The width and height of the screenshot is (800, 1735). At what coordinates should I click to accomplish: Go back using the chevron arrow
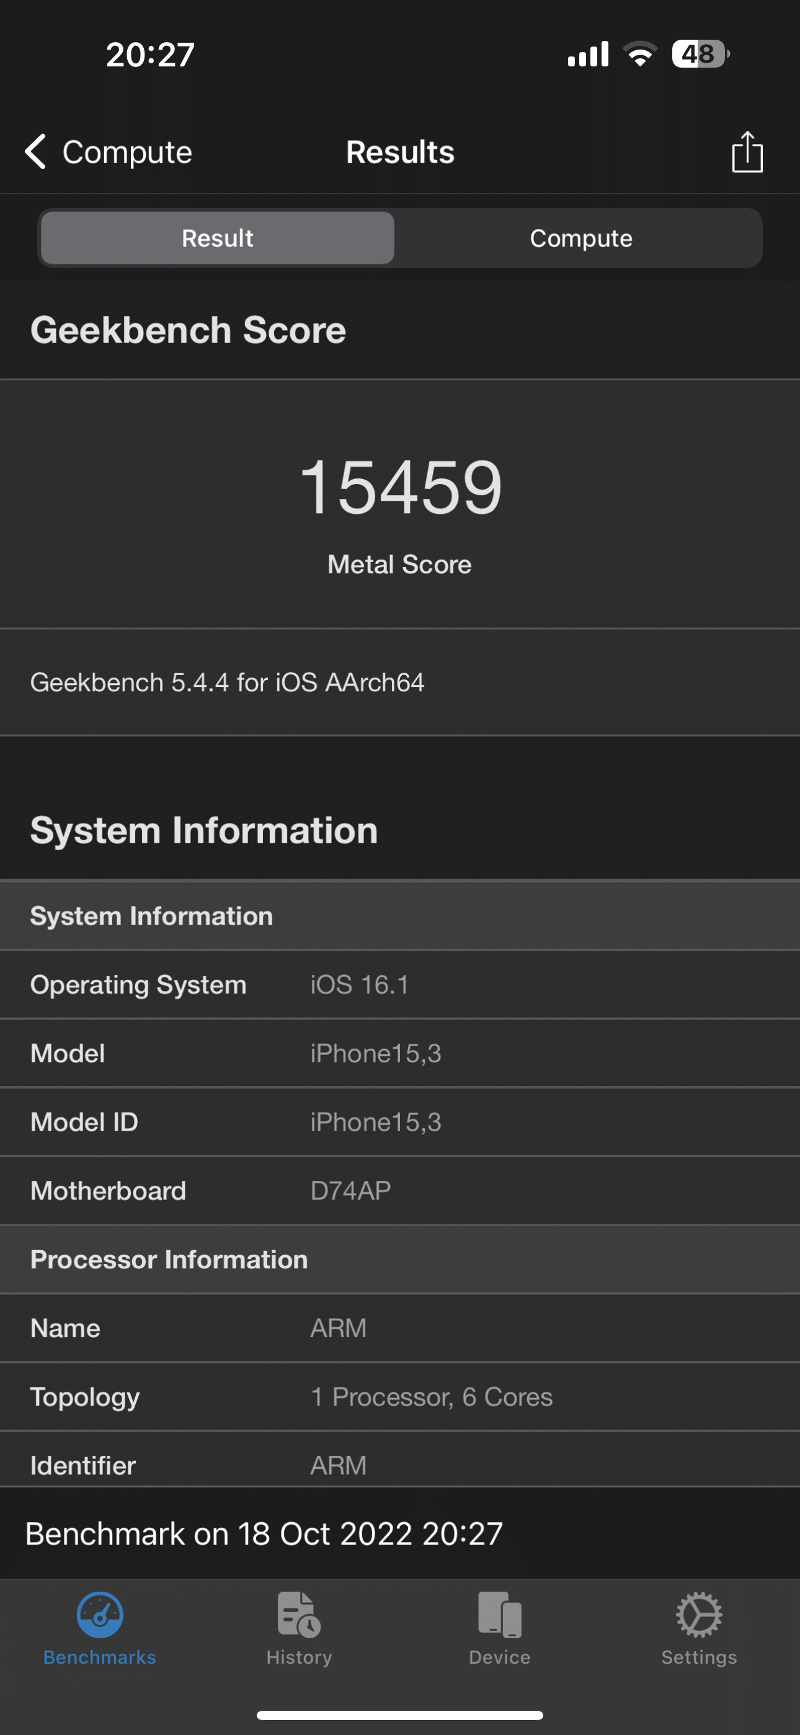[x=35, y=151]
